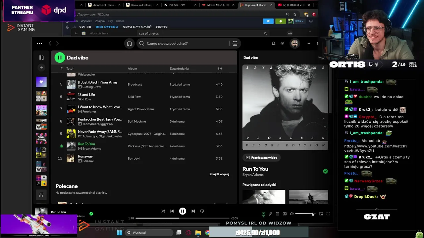
Task: Sort by duration clock header icon
Action: pos(220,68)
